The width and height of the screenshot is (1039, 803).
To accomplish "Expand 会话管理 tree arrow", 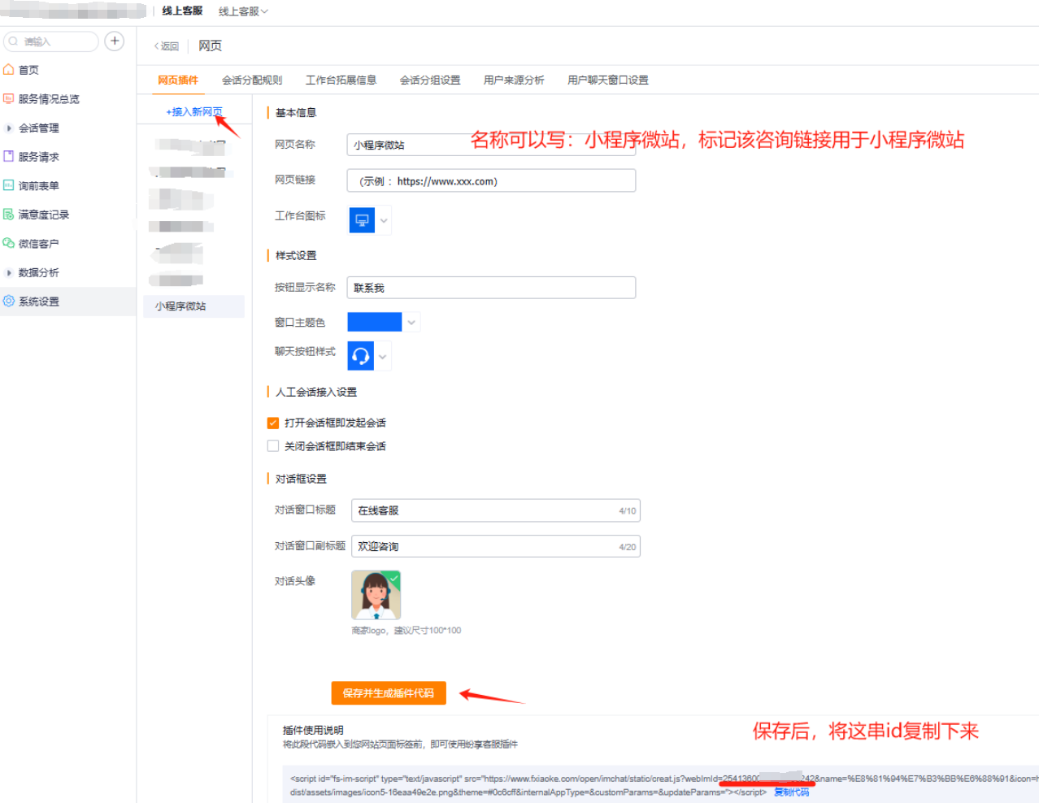I will (9, 128).
